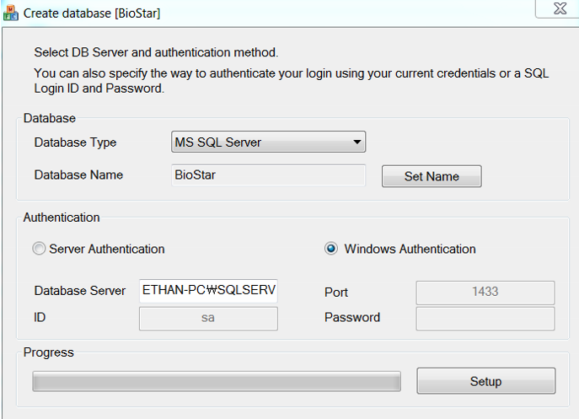Click the BioStar app icon in title bar
579x419 pixels.
[10, 13]
